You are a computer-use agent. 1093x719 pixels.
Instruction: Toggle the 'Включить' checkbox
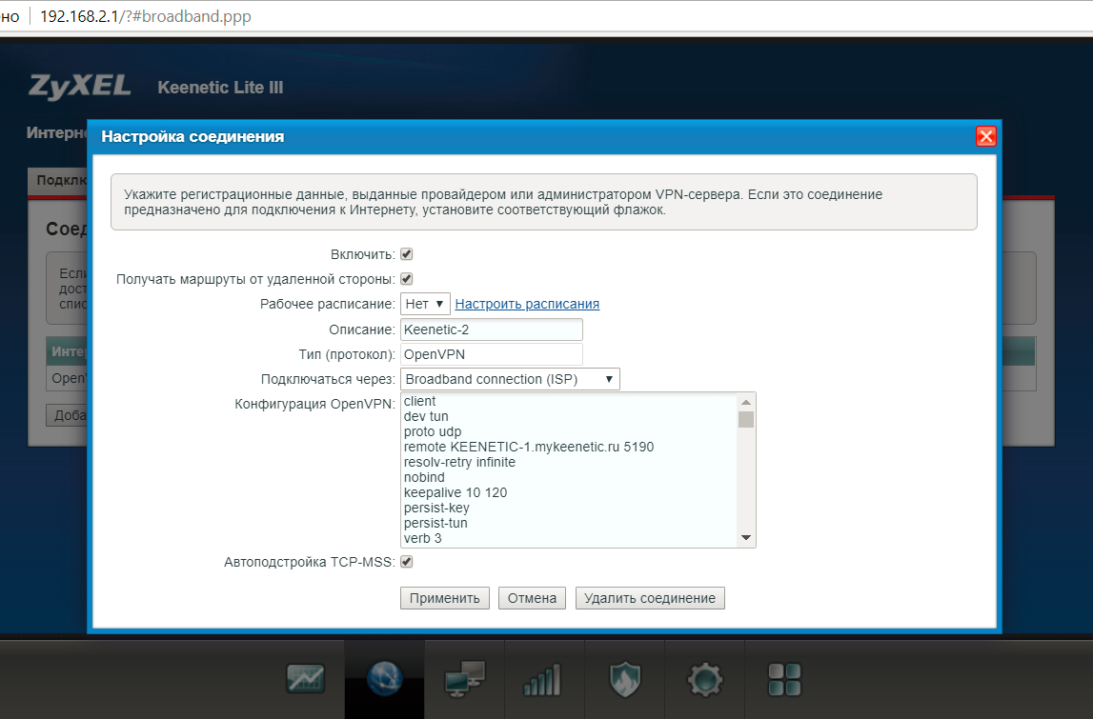[407, 254]
